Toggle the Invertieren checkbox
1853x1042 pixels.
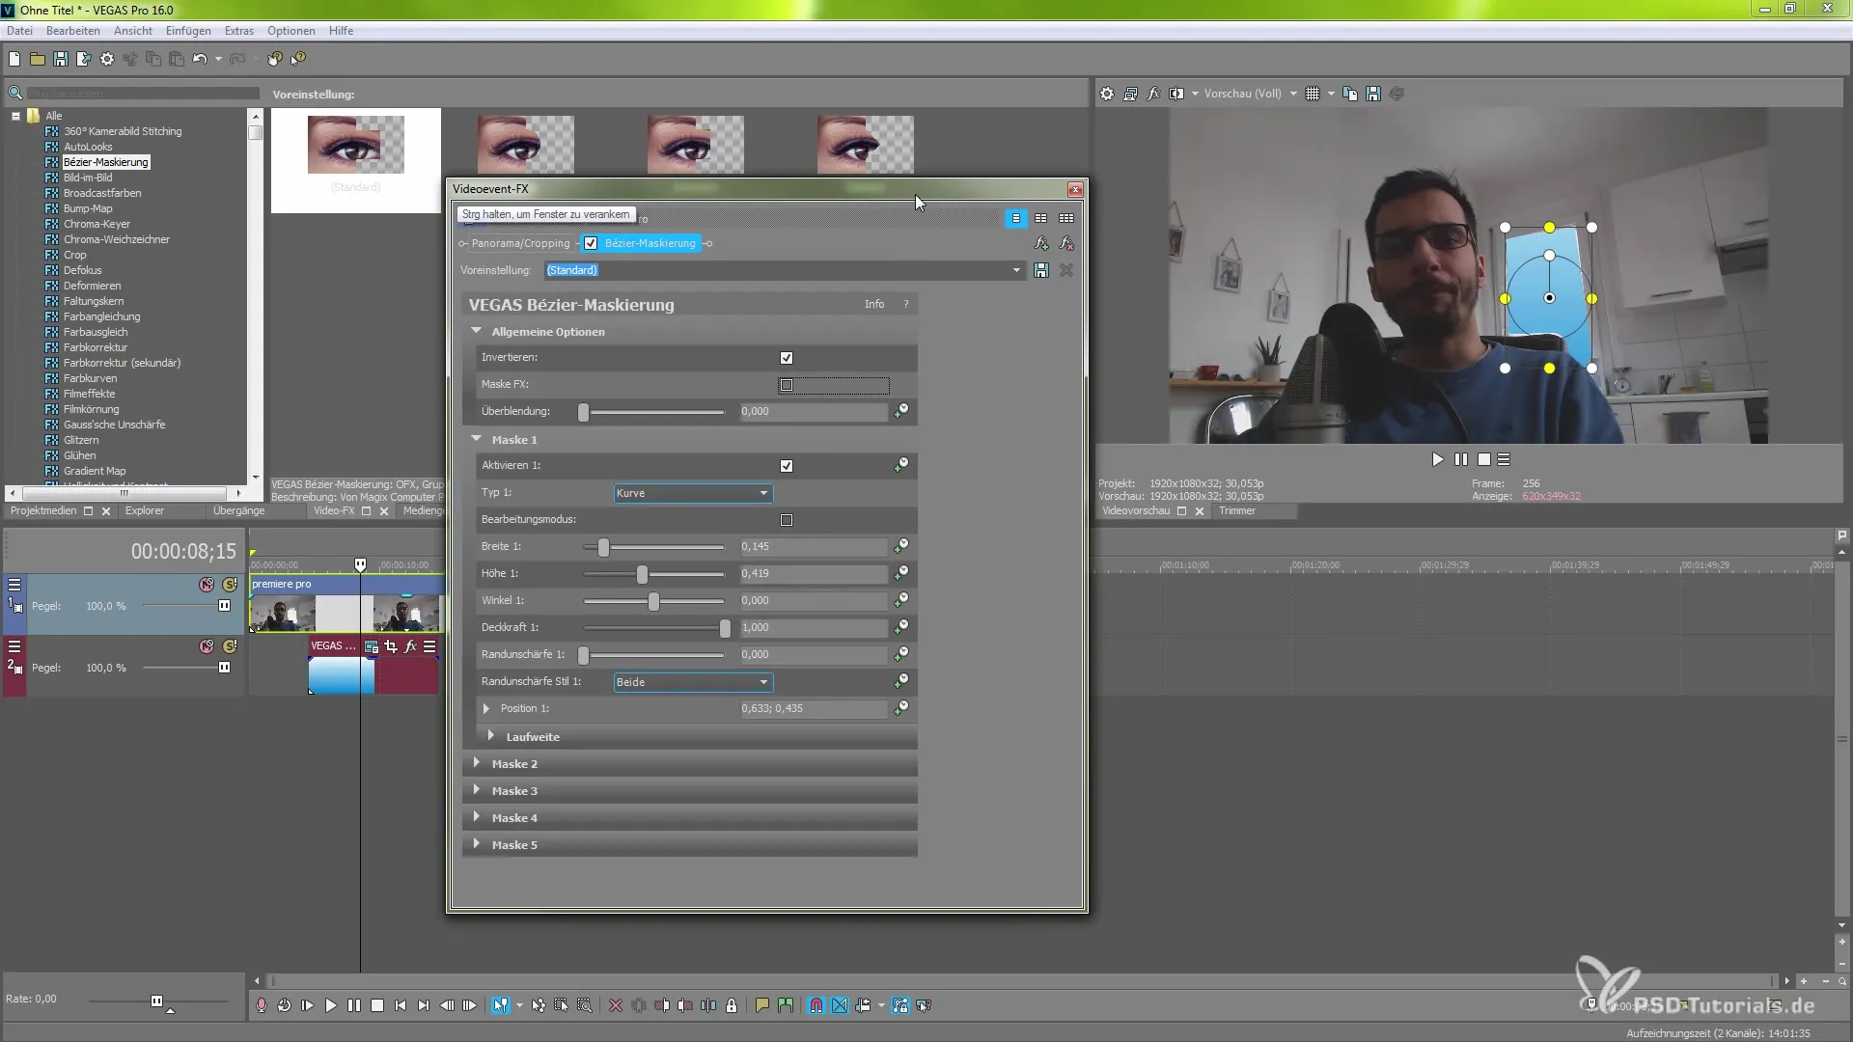pyautogui.click(x=787, y=358)
